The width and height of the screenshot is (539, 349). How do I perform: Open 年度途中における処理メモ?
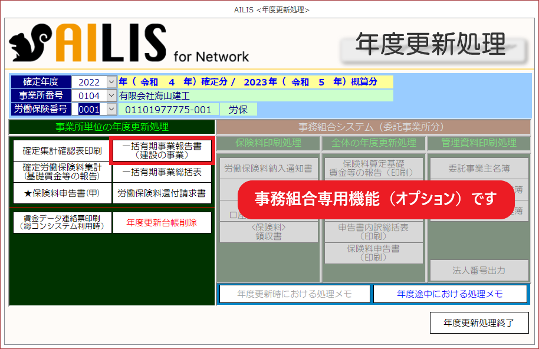pyautogui.click(x=450, y=294)
